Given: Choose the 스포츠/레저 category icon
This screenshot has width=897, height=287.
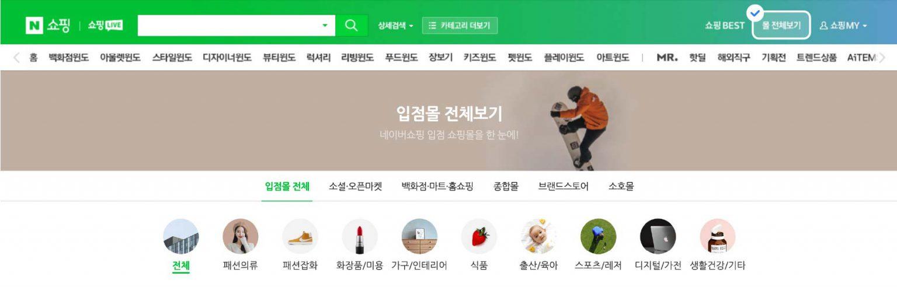Looking at the screenshot, I should click(599, 236).
